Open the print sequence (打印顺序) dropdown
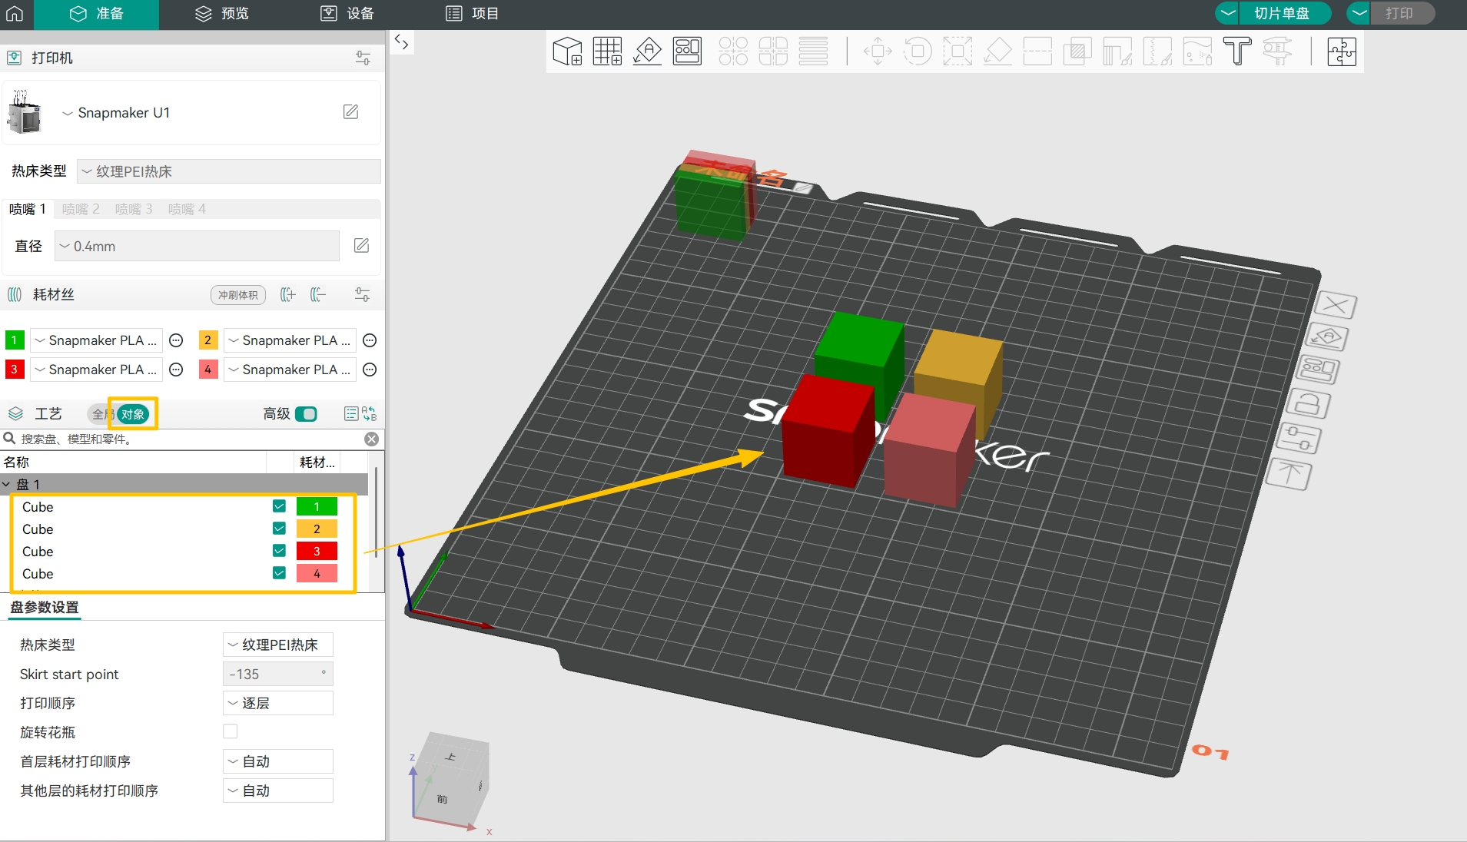Viewport: 1467px width, 842px height. [278, 703]
